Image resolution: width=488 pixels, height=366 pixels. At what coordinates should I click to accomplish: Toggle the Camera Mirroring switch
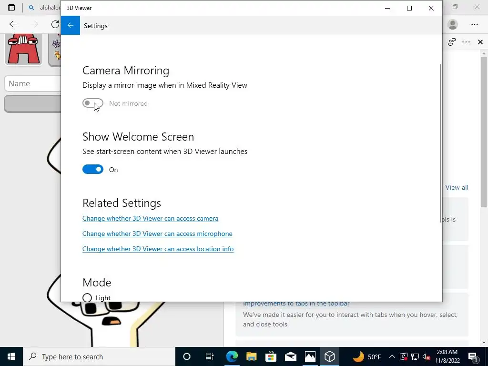(93, 103)
